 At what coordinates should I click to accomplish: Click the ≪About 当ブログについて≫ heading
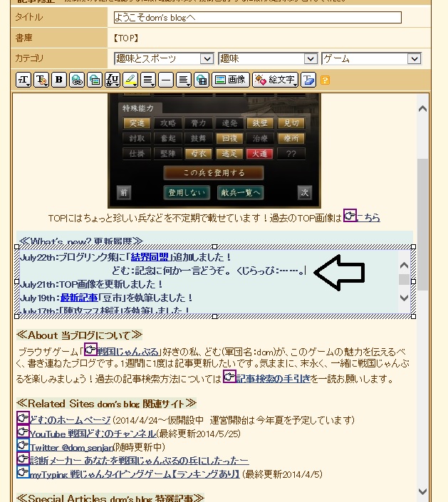[x=79, y=335]
